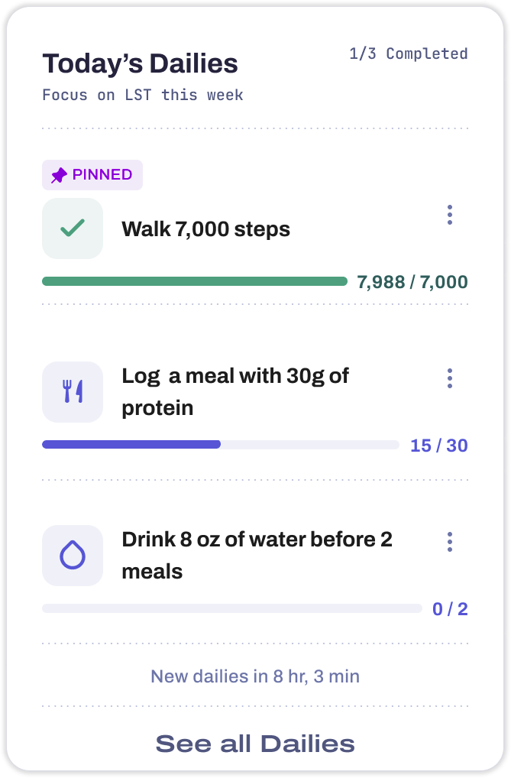This screenshot has height=778, width=511.
Task: Click the green steps progress bar
Action: [195, 281]
